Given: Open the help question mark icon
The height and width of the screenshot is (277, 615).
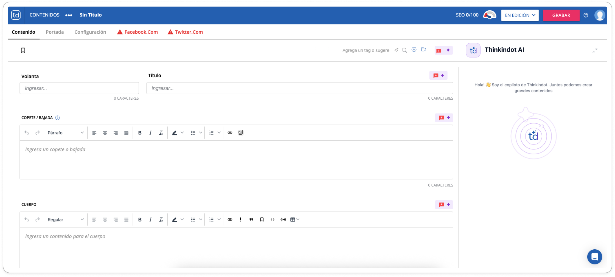Looking at the screenshot, I should pos(586,15).
